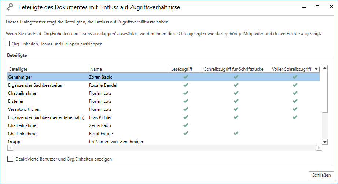Click Xenia Radu's Lesezugriff checkmark

pos(186,125)
